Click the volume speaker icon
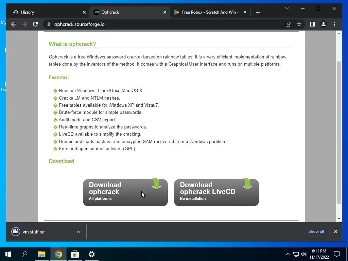Viewport: 348px width, 261px height. pos(304,254)
